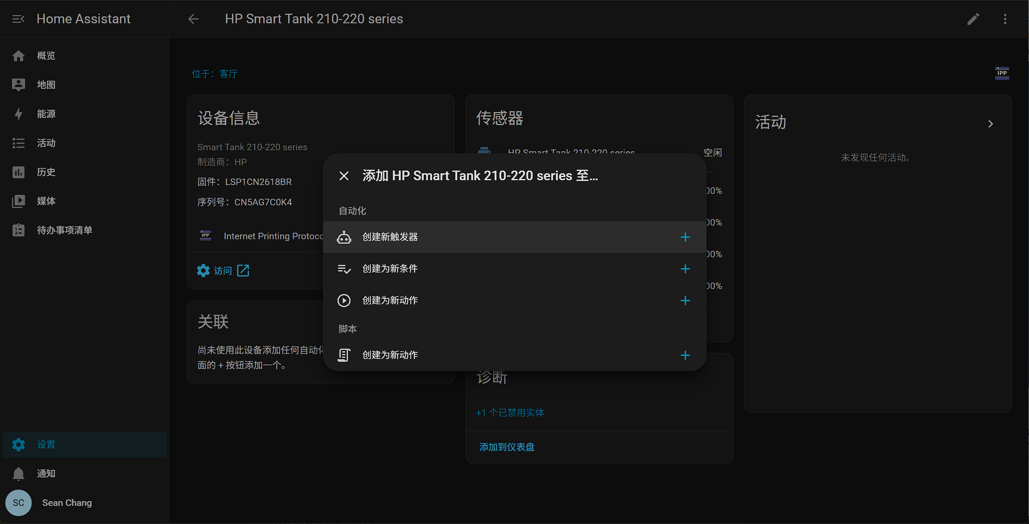Click the clipboard icon beside 待办事项清单
The height and width of the screenshot is (524, 1029).
(x=19, y=230)
